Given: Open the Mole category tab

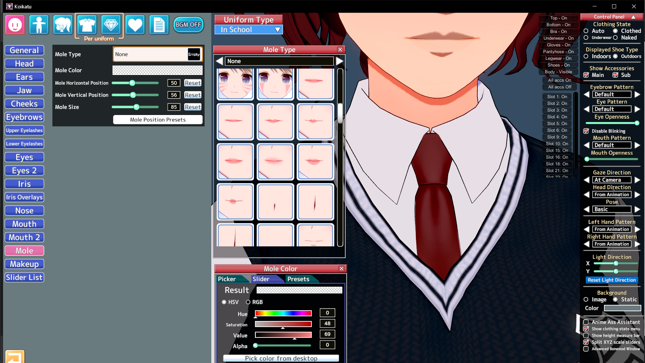Looking at the screenshot, I should click(x=24, y=251).
